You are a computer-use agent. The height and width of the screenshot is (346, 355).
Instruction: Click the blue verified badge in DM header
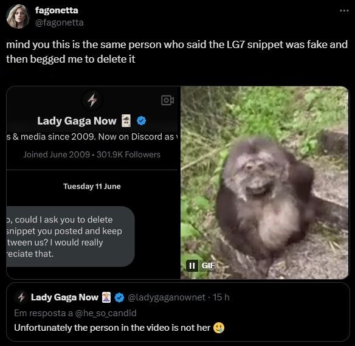(141, 120)
